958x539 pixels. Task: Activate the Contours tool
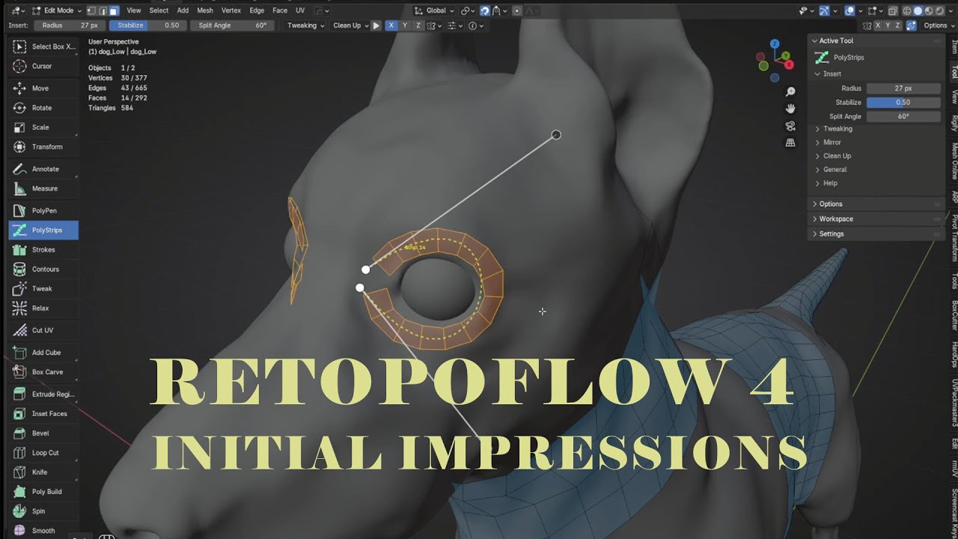(43, 269)
